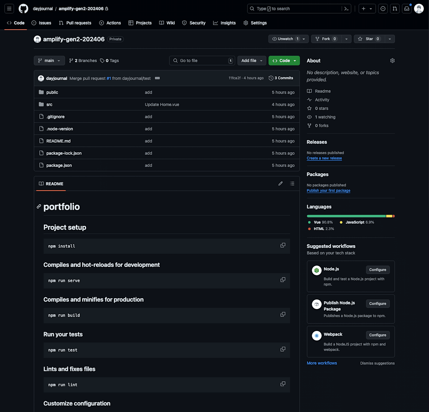Click the Fork button
429x412 pixels.
[x=326, y=39]
